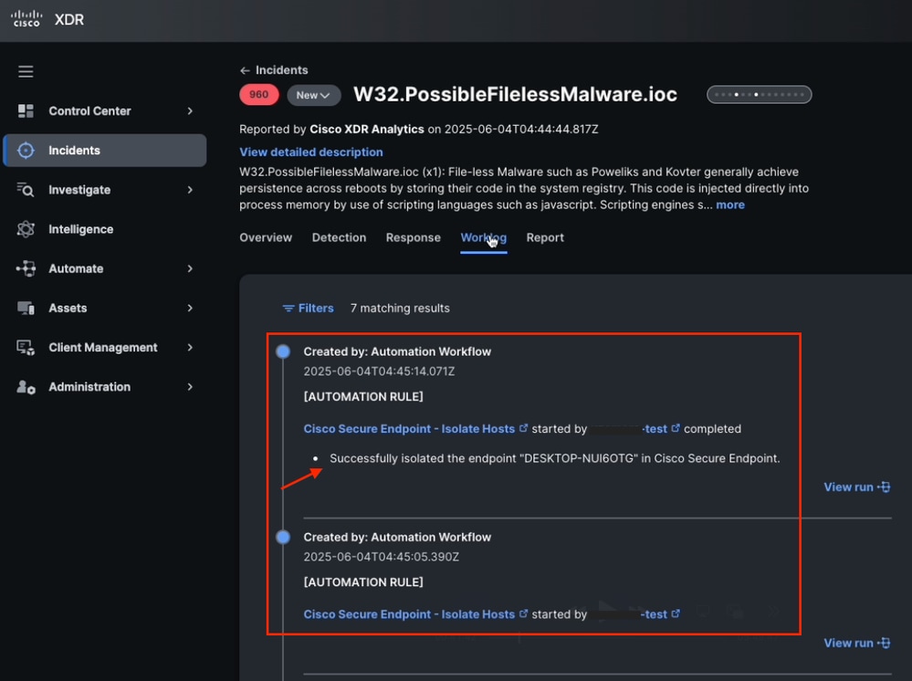Image resolution: width=912 pixels, height=681 pixels.
Task: Switch to the Detection tab
Action: click(x=339, y=237)
